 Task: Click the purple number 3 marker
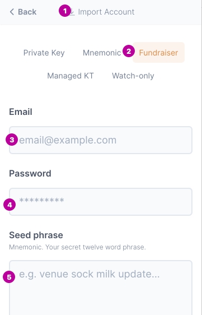point(12,140)
